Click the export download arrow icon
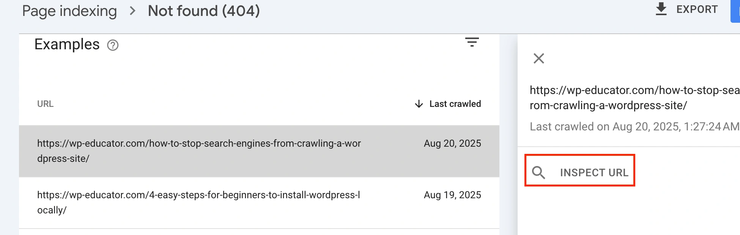 tap(661, 9)
